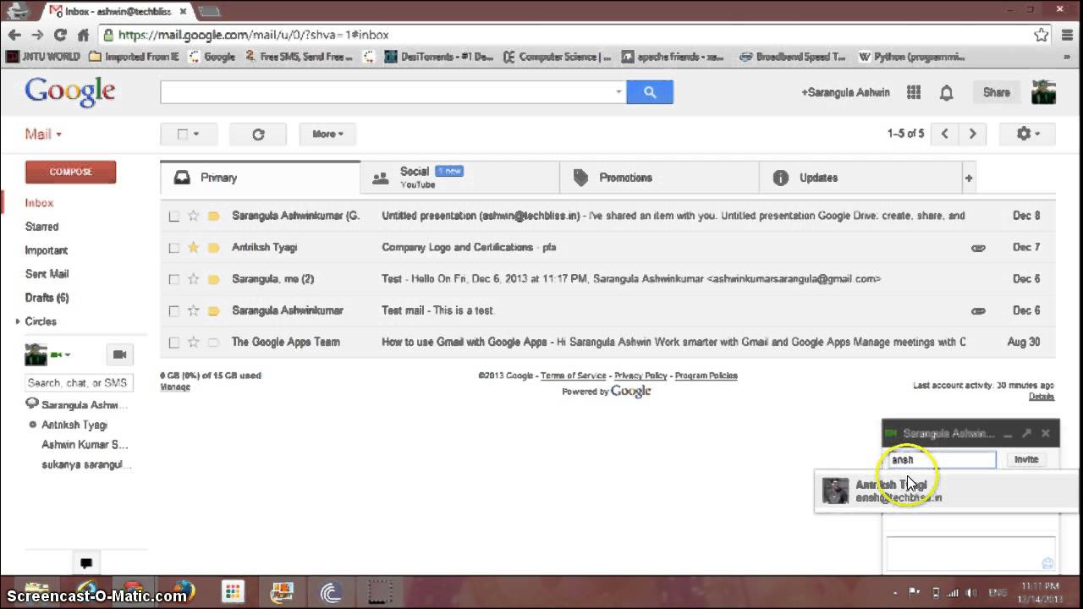Star the Untitled presentation email
Image resolution: width=1083 pixels, height=609 pixels.
[x=193, y=216]
